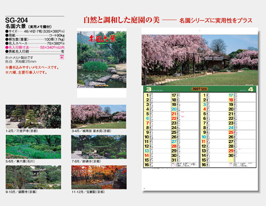Click the pink 名入印刷寸法 55×340 line
This screenshot has width=266, height=206.
pyautogui.click(x=35, y=47)
